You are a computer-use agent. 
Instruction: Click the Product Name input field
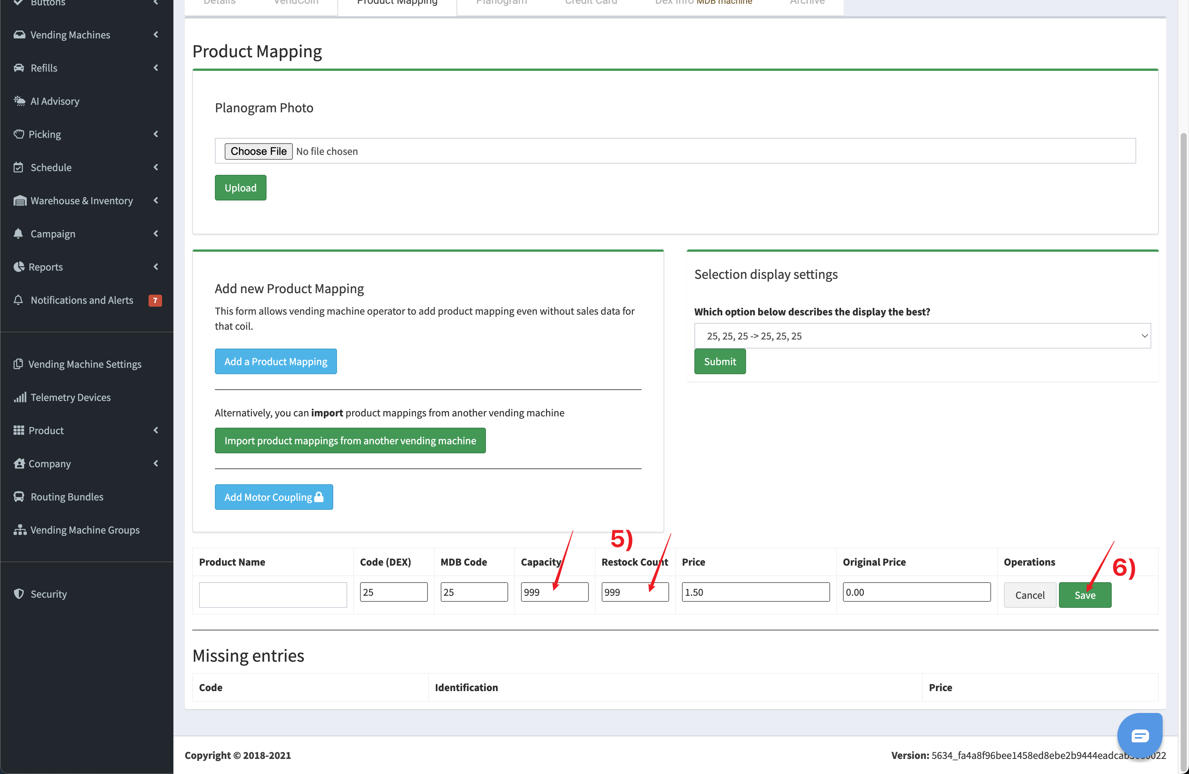click(x=273, y=595)
